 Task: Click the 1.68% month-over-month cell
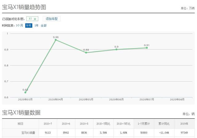[123, 132]
